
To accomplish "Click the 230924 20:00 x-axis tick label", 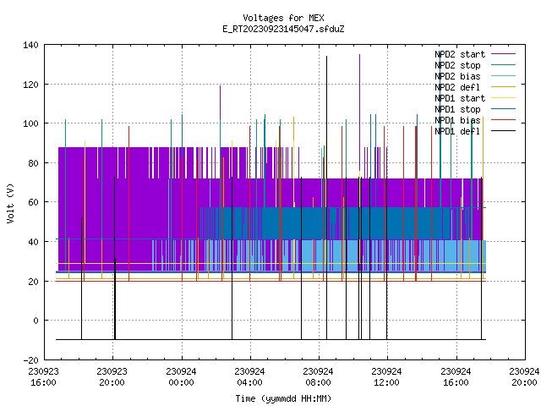I will (524, 377).
